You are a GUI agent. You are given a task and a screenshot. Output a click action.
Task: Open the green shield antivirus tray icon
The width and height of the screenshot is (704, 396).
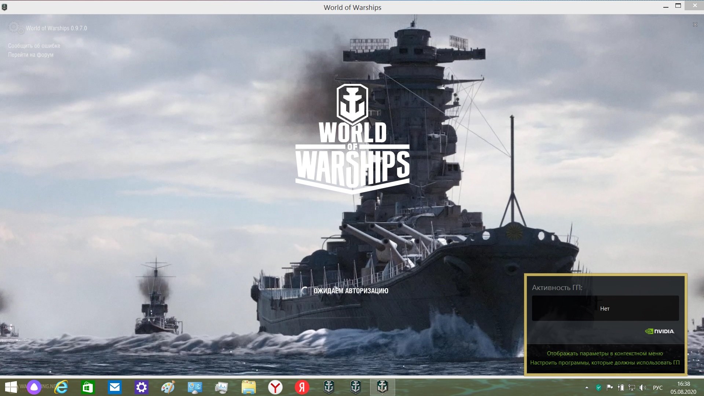tap(598, 388)
